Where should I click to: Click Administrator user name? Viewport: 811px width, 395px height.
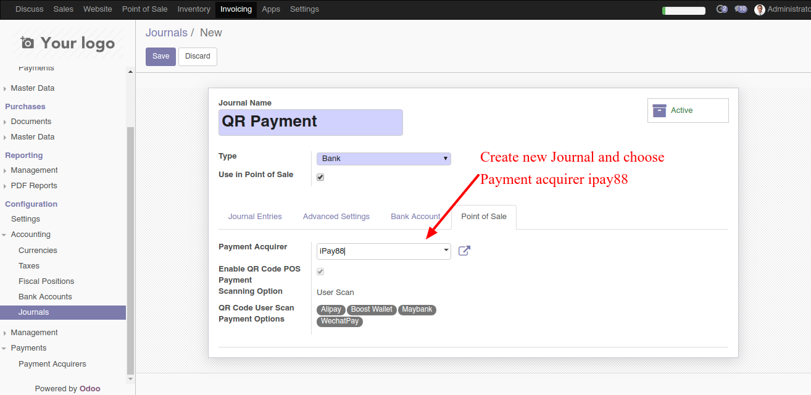789,9
